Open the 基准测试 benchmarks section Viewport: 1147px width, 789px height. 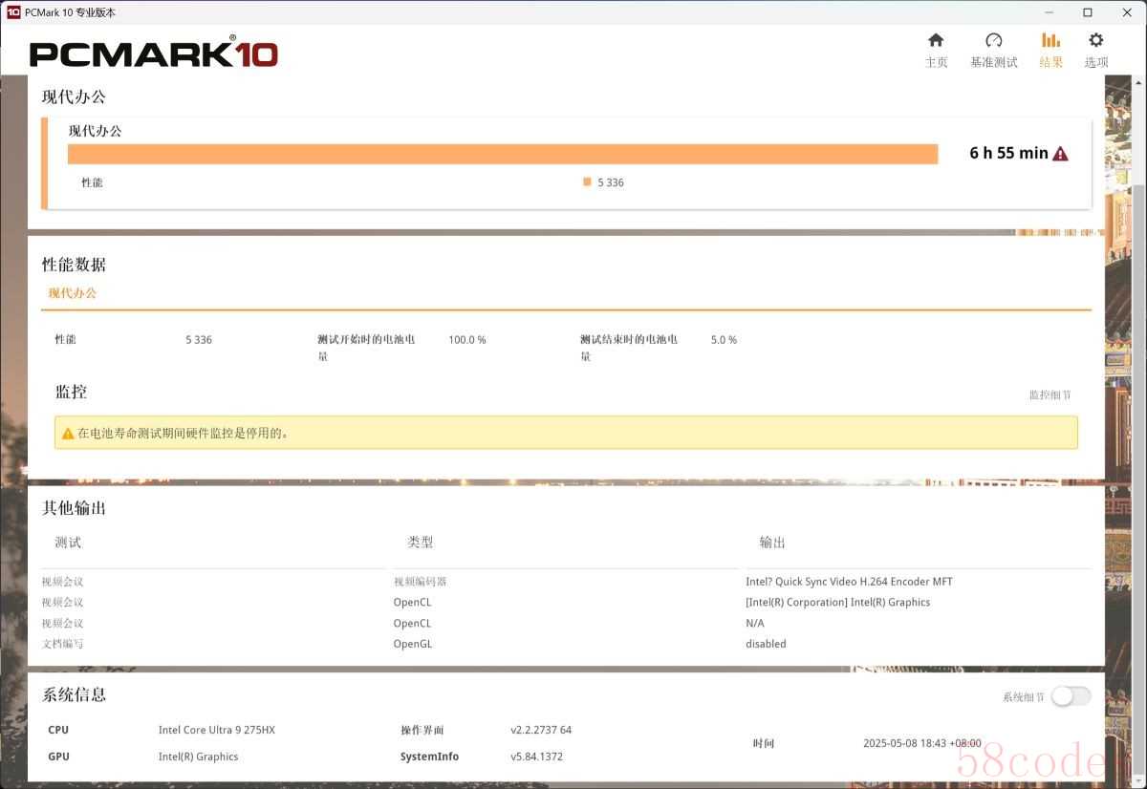coord(993,50)
